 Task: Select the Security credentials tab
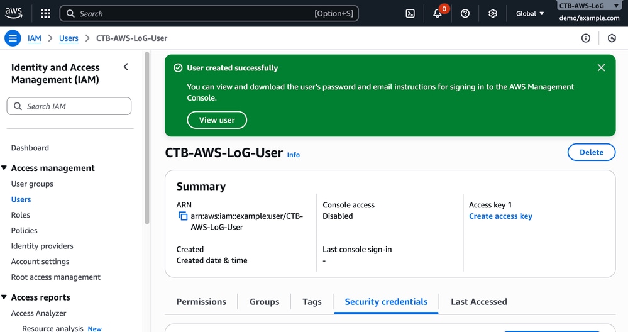pos(386,302)
